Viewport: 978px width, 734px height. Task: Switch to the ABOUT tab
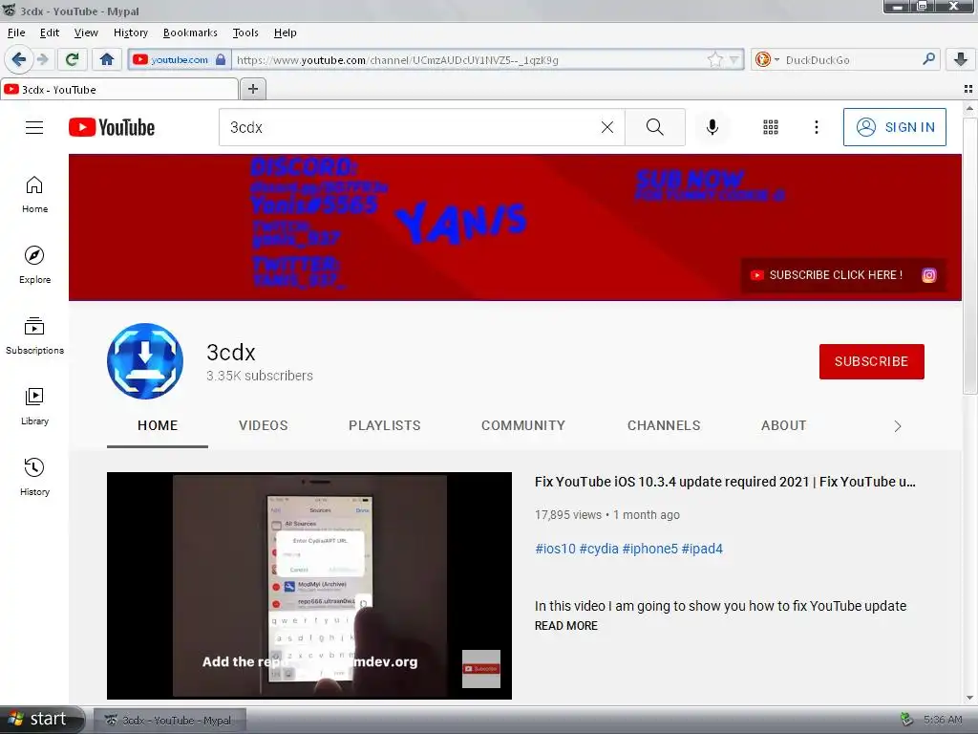[783, 425]
